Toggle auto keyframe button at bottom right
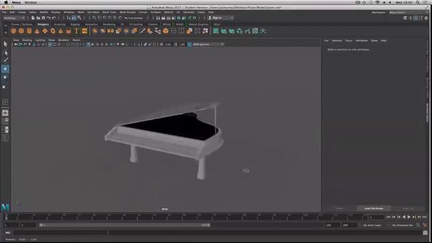 [x=418, y=225]
